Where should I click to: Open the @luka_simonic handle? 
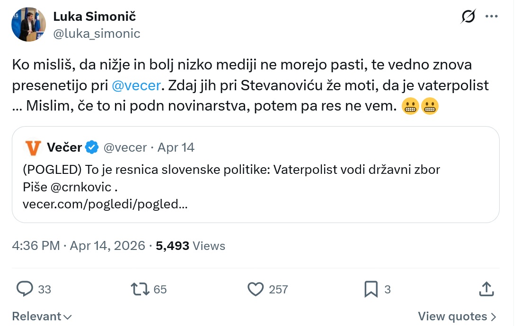coord(97,34)
